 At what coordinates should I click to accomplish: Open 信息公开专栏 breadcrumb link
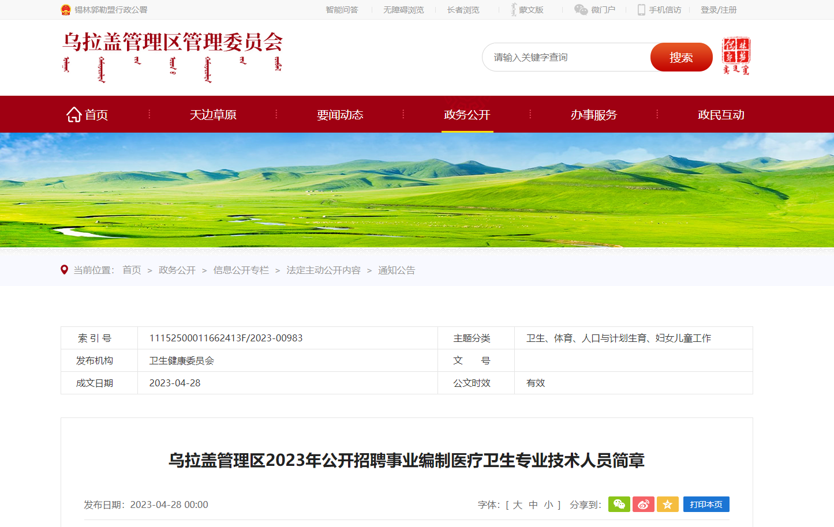(x=241, y=270)
